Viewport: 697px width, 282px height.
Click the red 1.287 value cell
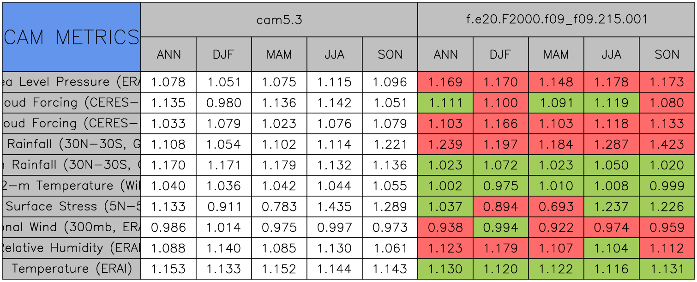coord(612,144)
